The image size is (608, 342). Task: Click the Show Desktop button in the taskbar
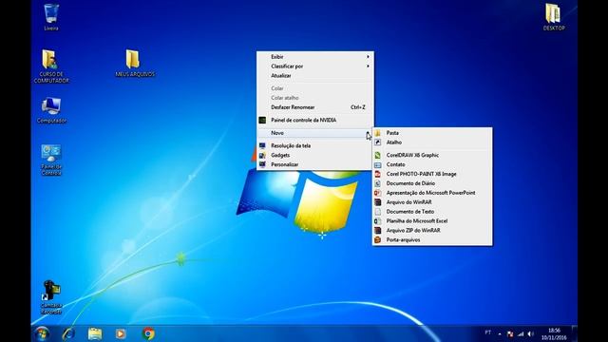(575, 333)
